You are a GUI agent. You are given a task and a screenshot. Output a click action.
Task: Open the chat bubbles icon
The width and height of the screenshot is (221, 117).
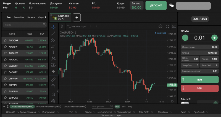[x=171, y=5]
